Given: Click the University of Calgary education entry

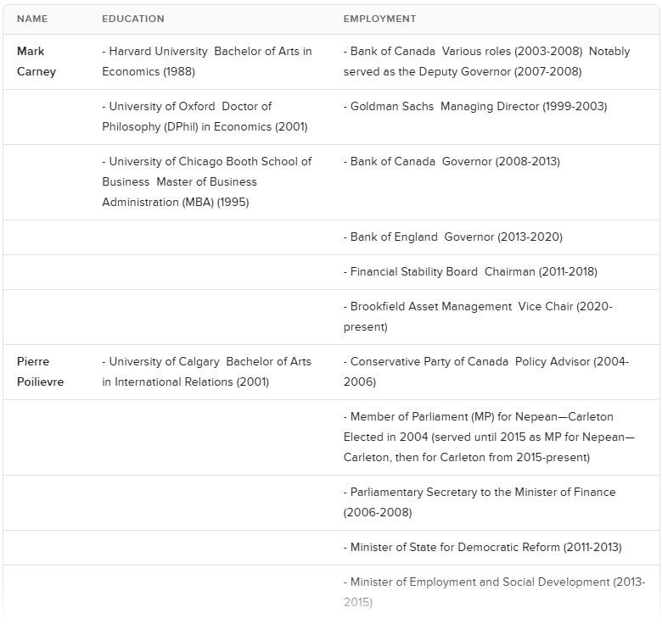Looking at the screenshot, I should [206, 372].
